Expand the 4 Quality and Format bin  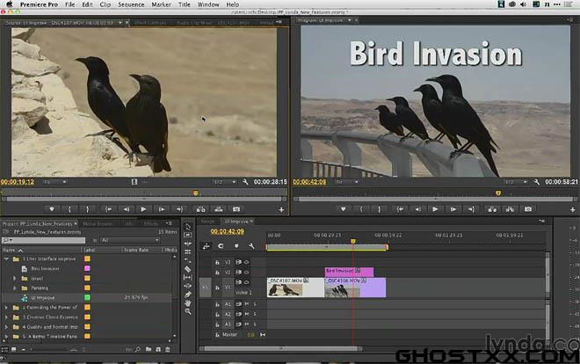coord(6,327)
